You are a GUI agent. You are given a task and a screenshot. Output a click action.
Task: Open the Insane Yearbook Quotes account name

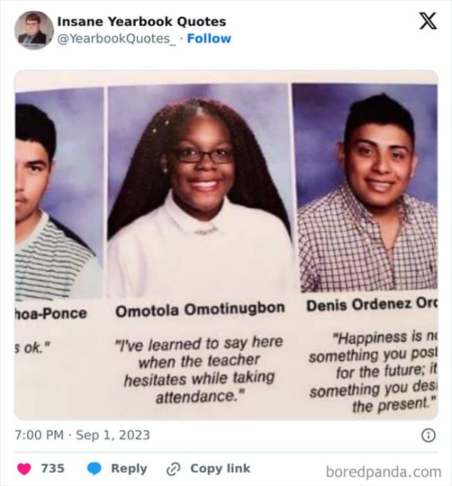141,22
